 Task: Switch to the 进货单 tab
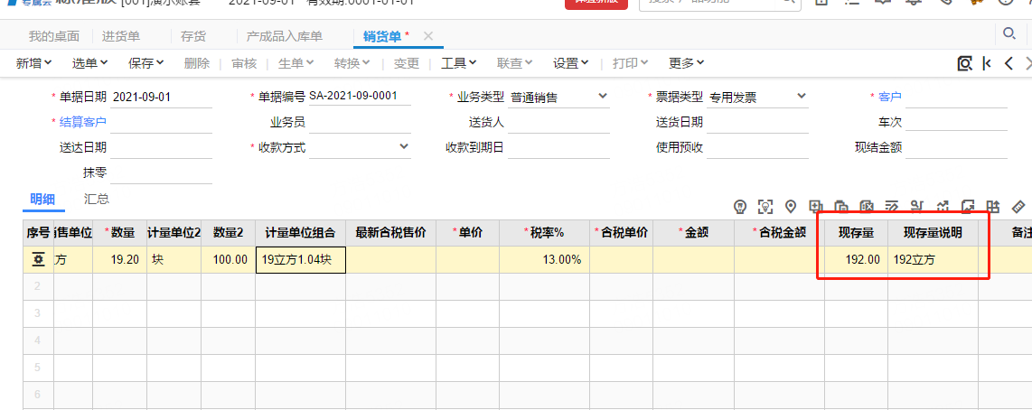[x=120, y=37]
